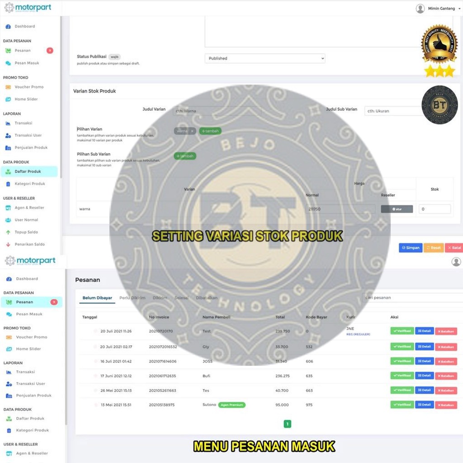Screen dimensions: 463x463
Task: Click Pesanan icon in product variant screen sidebar
Action: point(8,51)
